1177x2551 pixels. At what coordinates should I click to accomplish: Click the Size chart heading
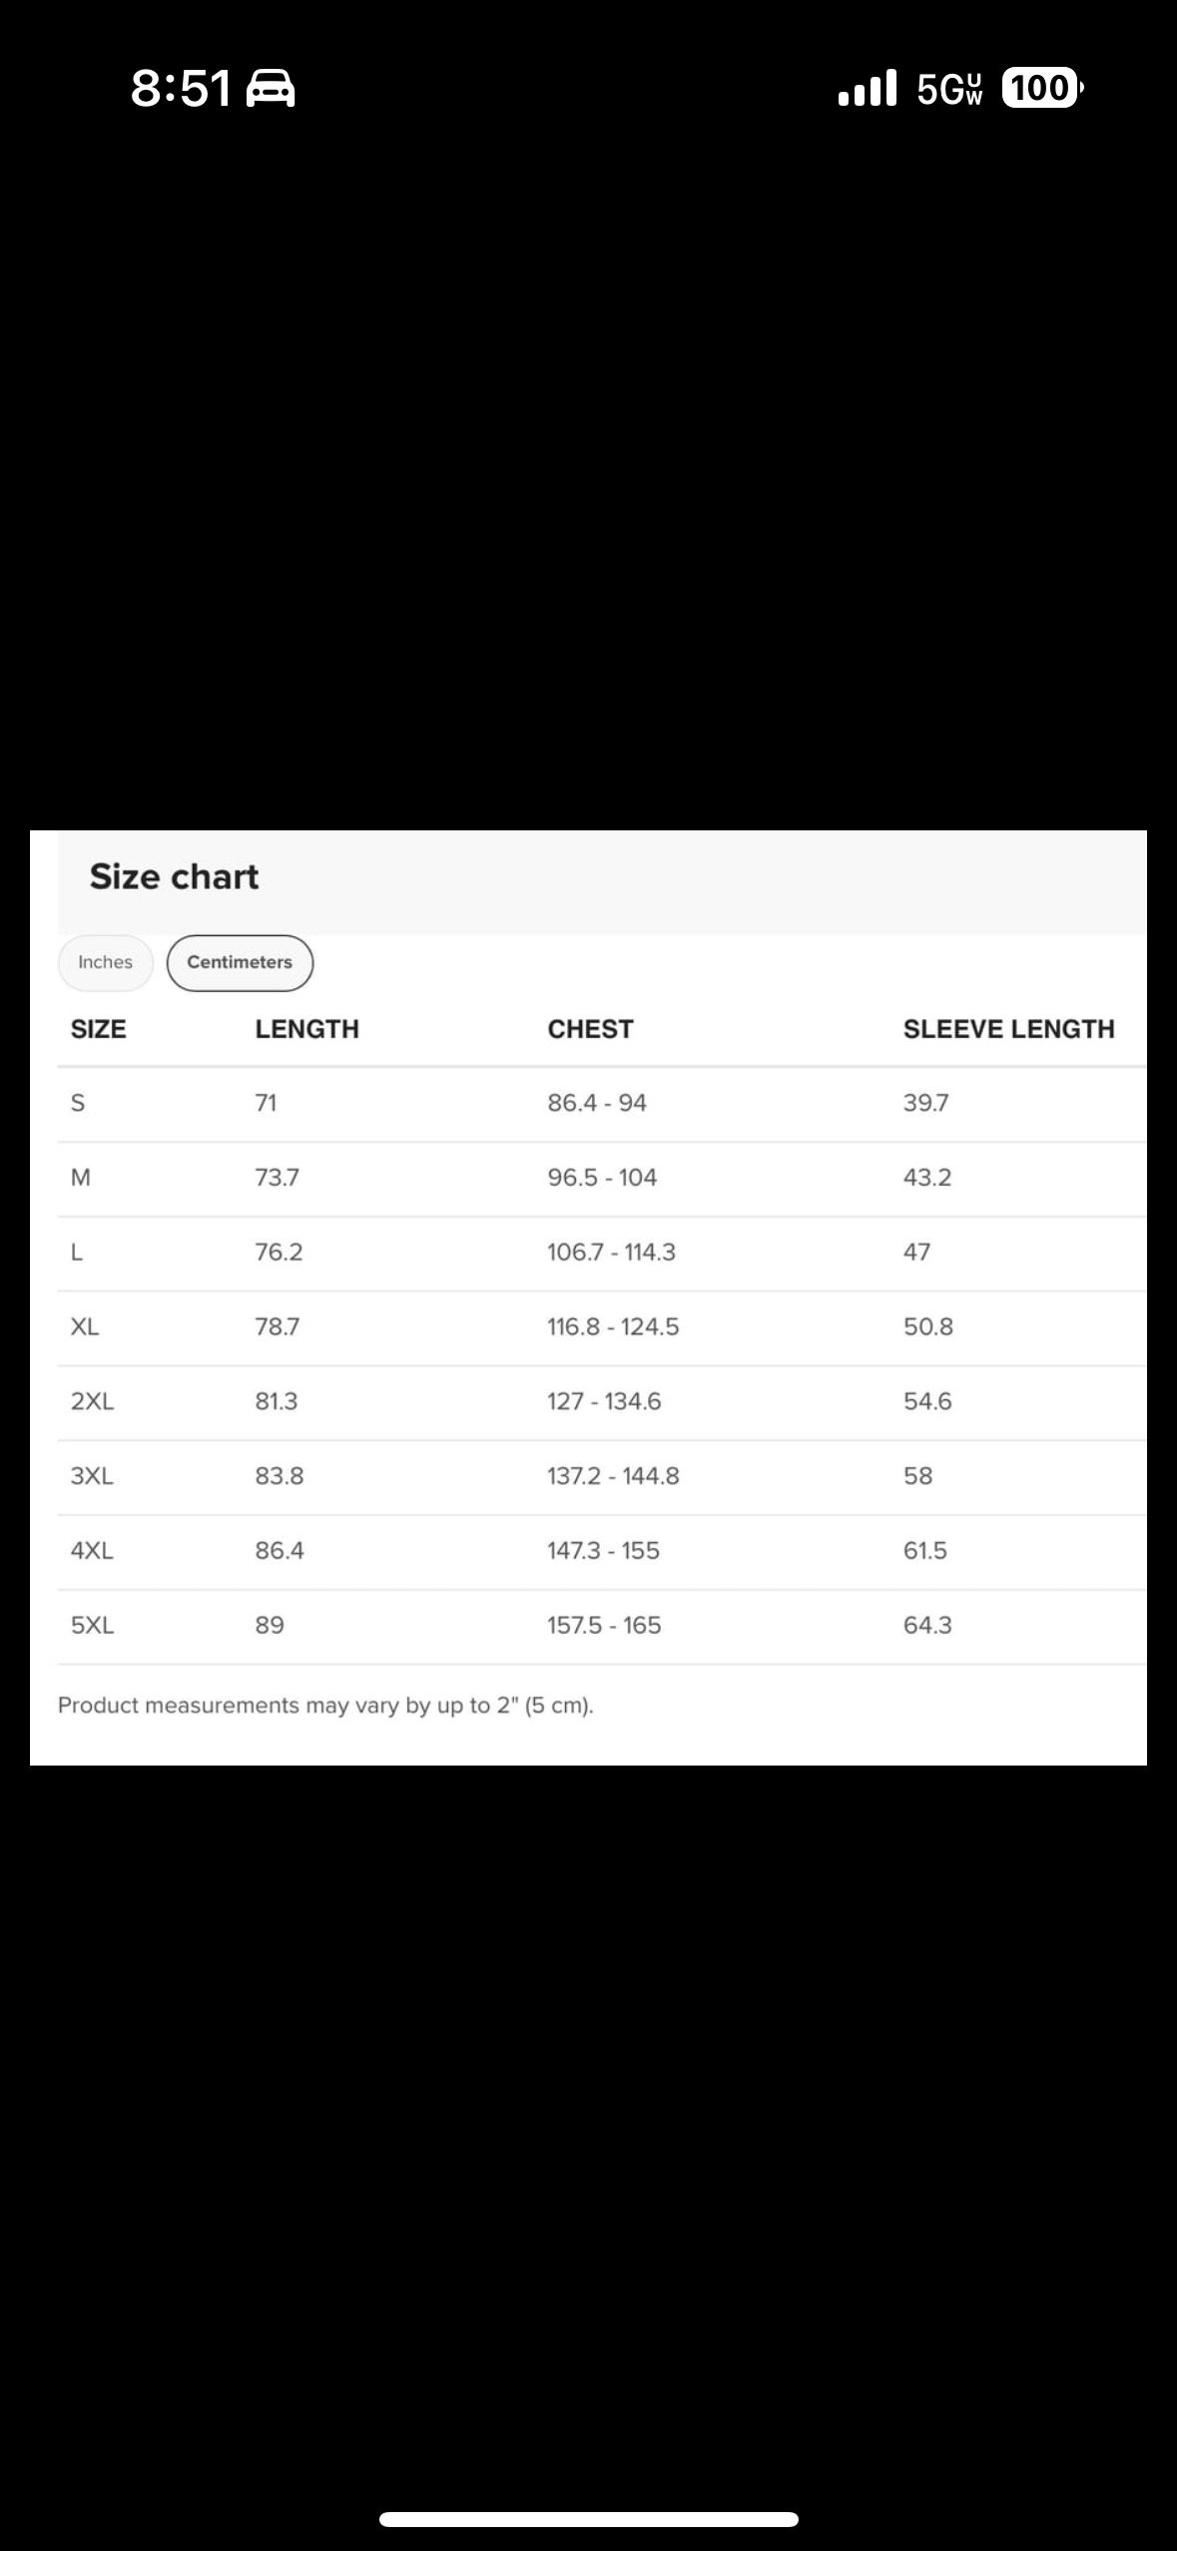pos(174,876)
